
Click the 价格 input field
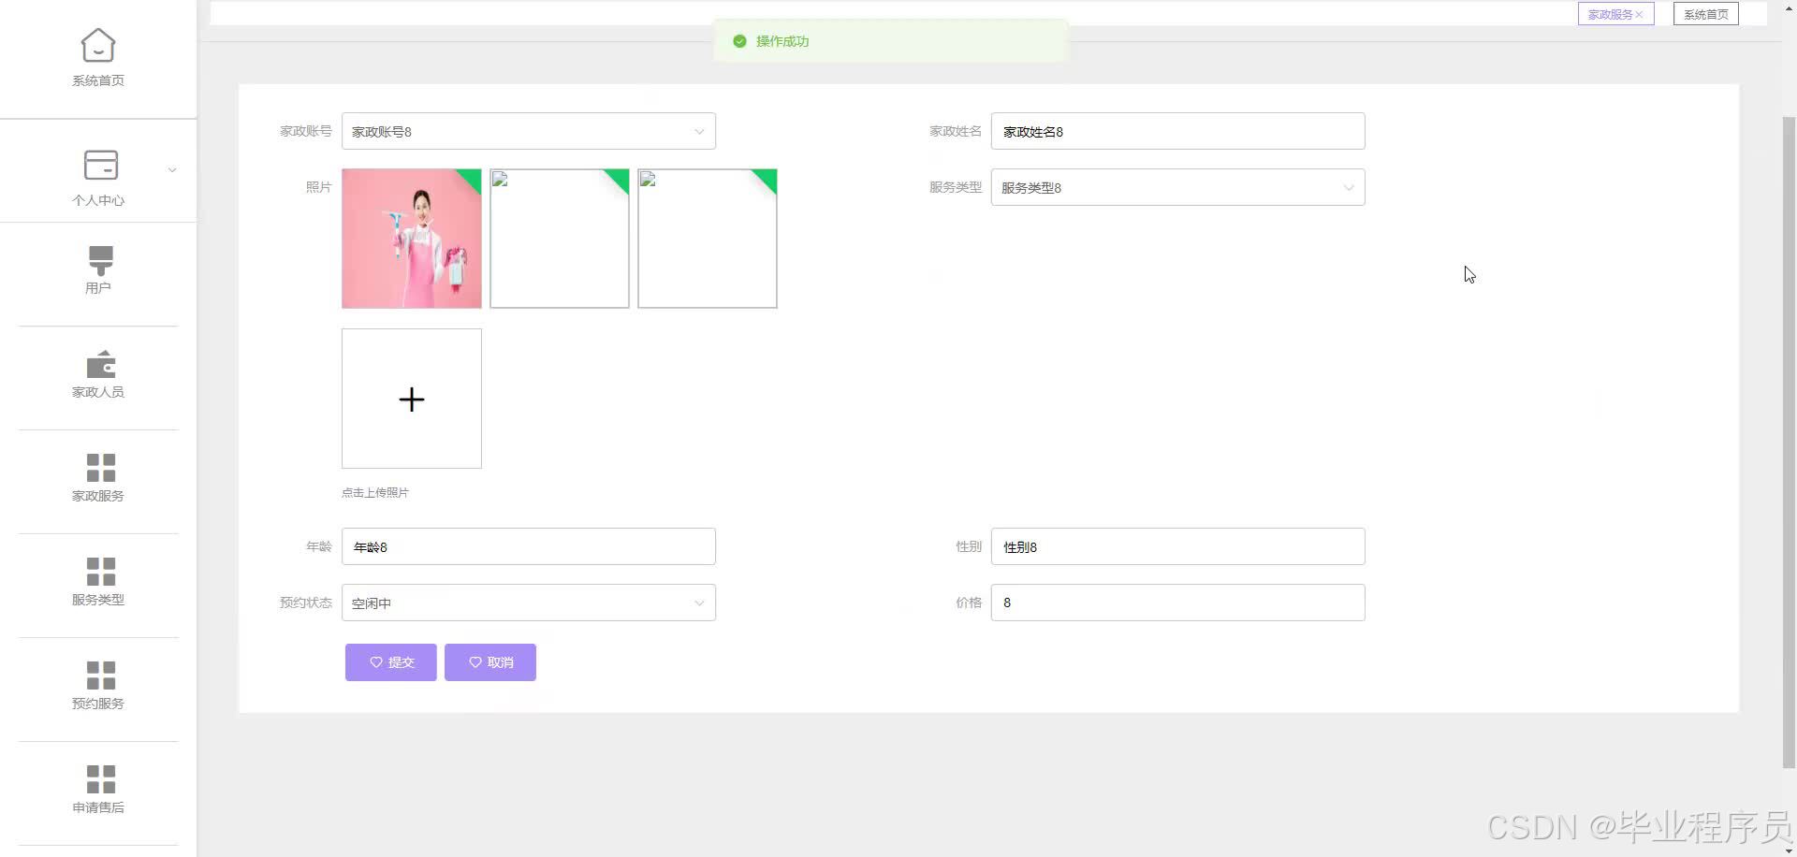[x=1177, y=603]
